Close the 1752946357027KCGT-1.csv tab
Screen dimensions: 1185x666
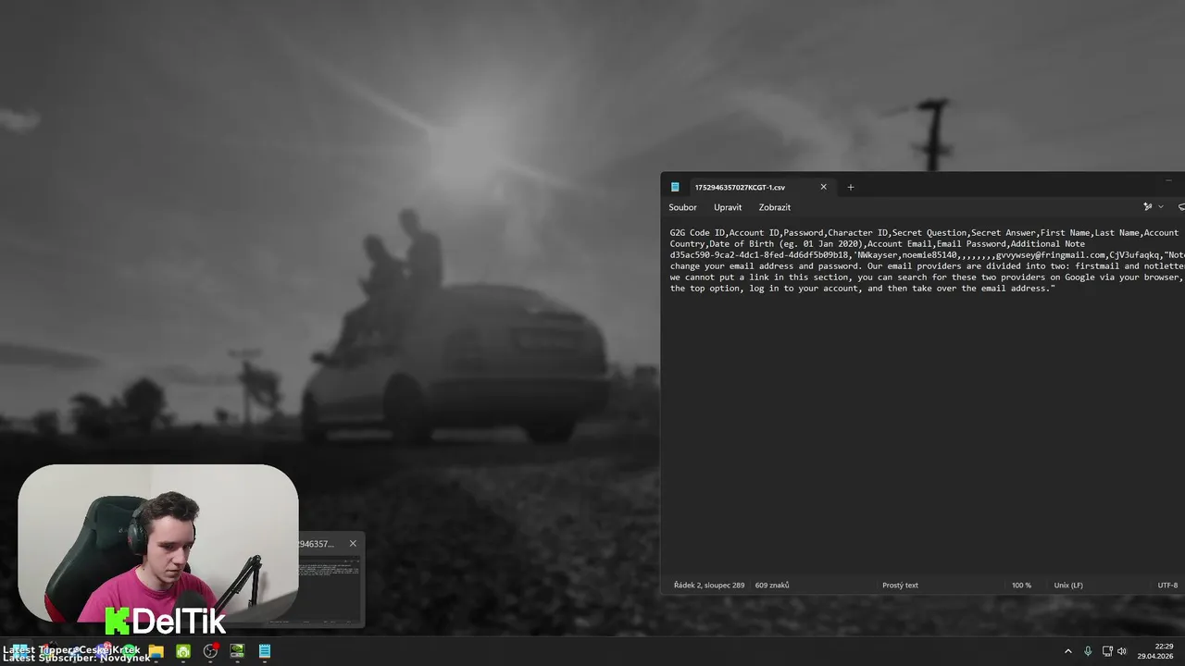(x=823, y=187)
